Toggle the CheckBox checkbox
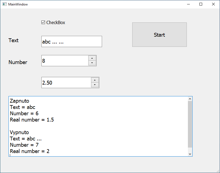This screenshot has height=173, width=220. point(43,22)
